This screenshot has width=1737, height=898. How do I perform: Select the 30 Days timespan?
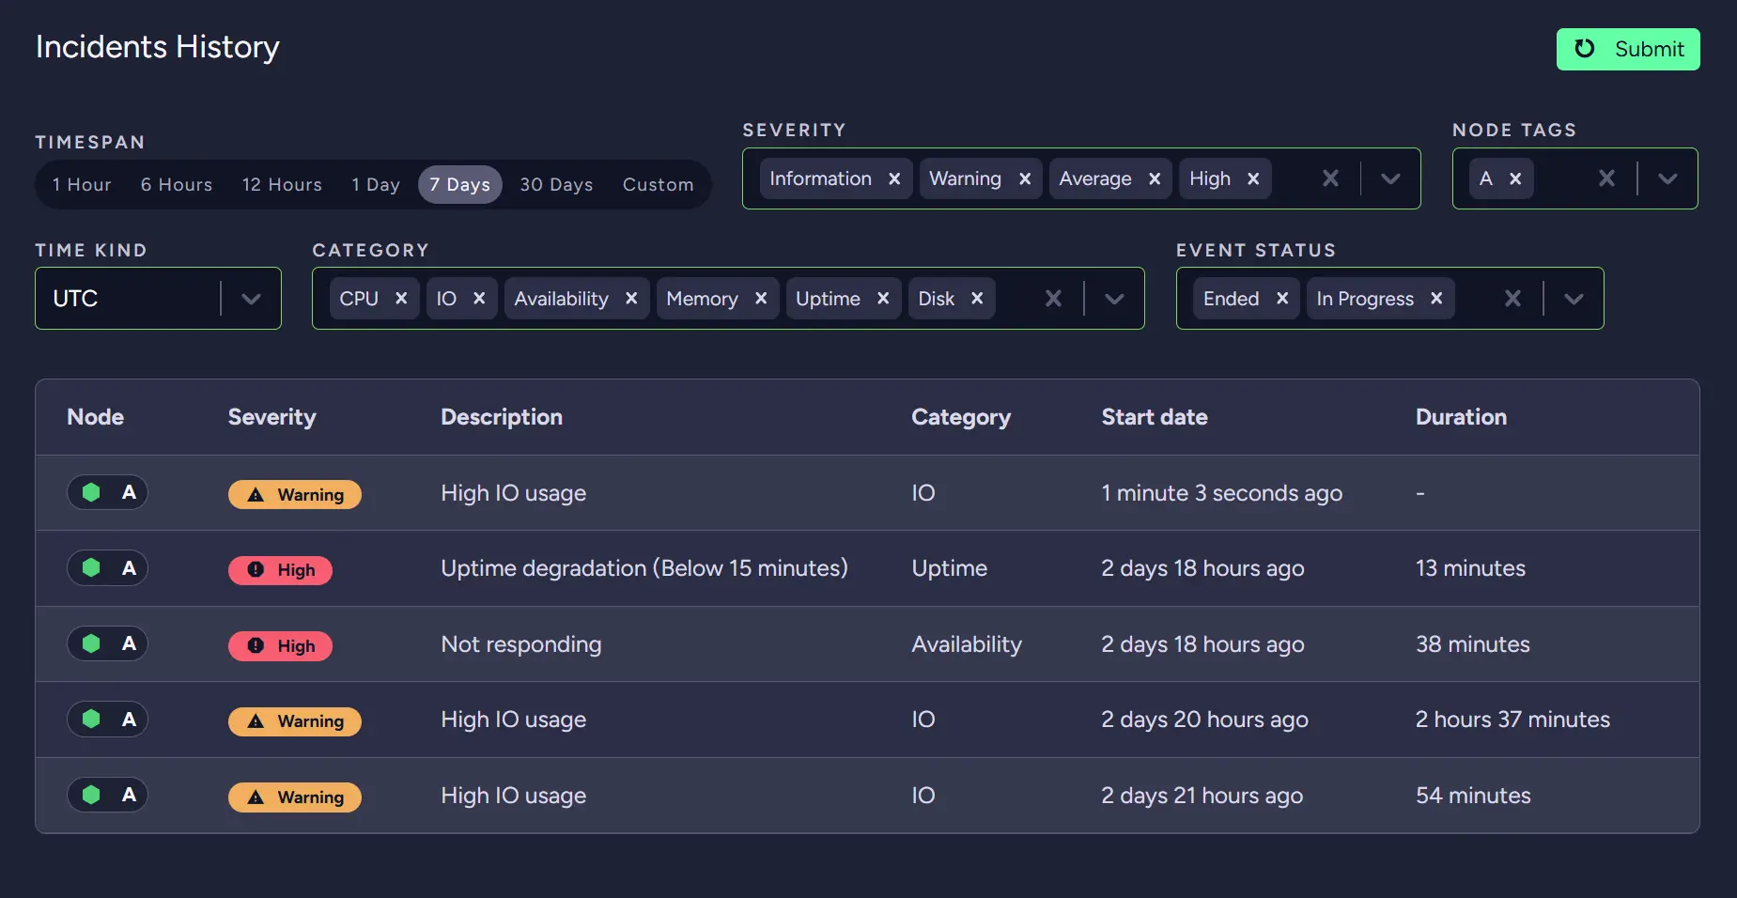(x=556, y=184)
